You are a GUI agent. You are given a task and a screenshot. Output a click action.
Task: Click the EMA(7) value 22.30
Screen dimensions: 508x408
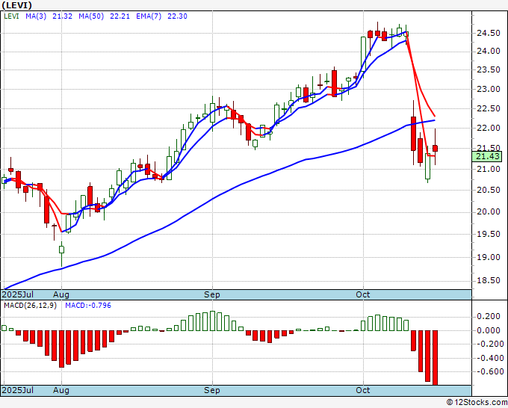177,16
